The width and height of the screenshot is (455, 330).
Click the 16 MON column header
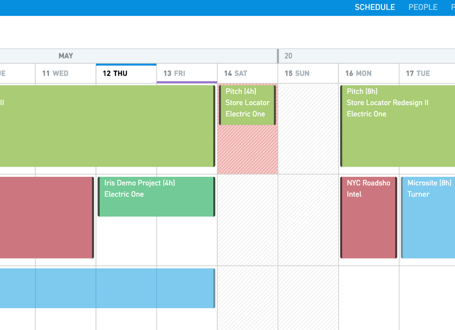pyautogui.click(x=368, y=73)
